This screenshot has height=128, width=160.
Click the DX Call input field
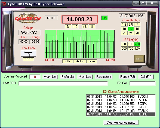[x=143, y=83]
